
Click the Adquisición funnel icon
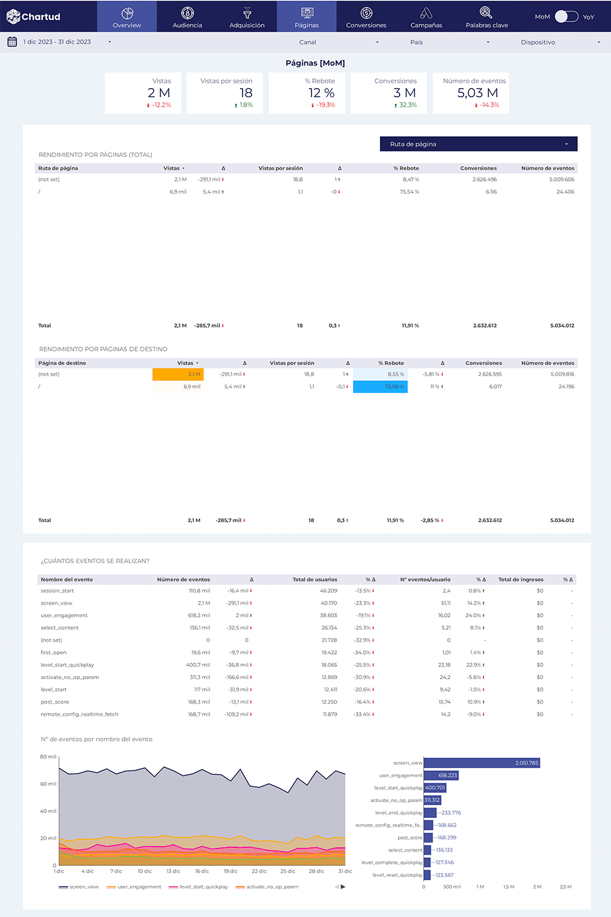tap(247, 13)
